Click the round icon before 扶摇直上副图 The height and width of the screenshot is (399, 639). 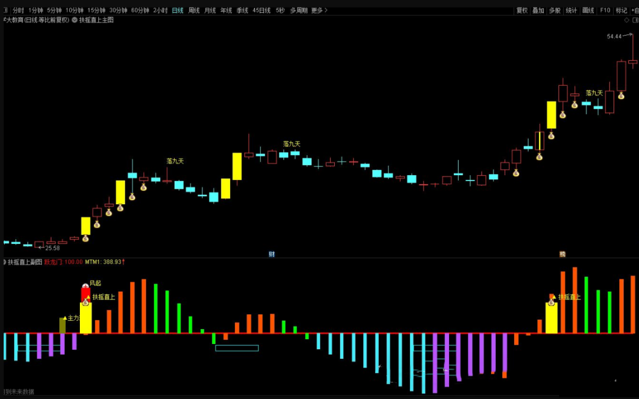(4, 262)
